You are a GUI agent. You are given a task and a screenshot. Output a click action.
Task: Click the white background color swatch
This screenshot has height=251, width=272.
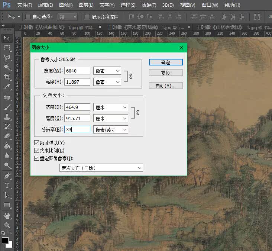coord(10,245)
